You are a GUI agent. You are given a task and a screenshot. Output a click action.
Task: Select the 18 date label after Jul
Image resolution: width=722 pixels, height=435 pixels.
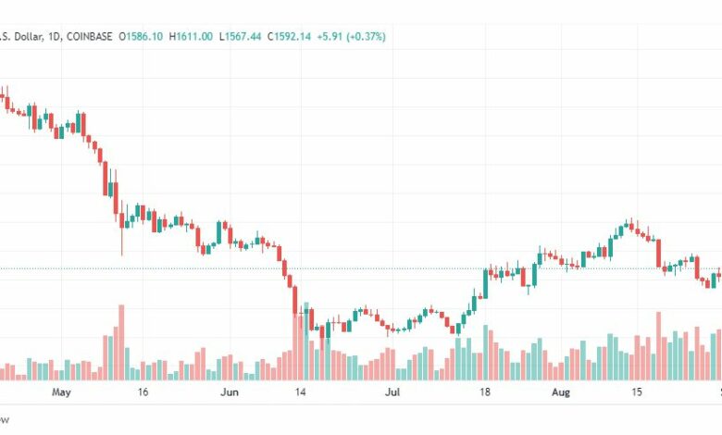(484, 392)
